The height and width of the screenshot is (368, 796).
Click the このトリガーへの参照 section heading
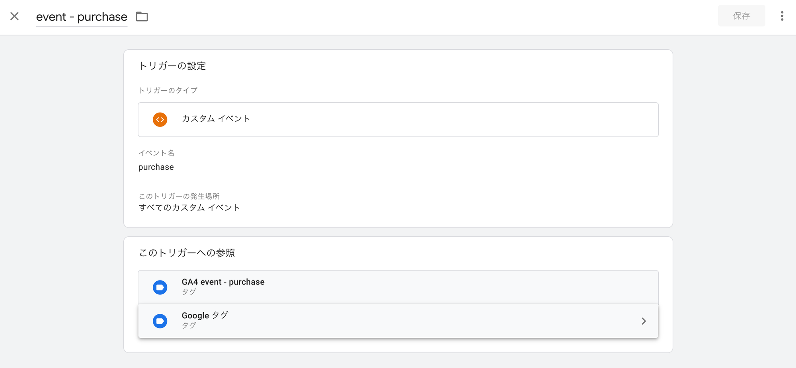pos(187,253)
